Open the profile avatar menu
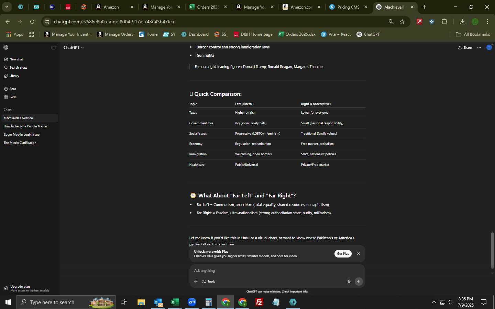 pos(489,47)
